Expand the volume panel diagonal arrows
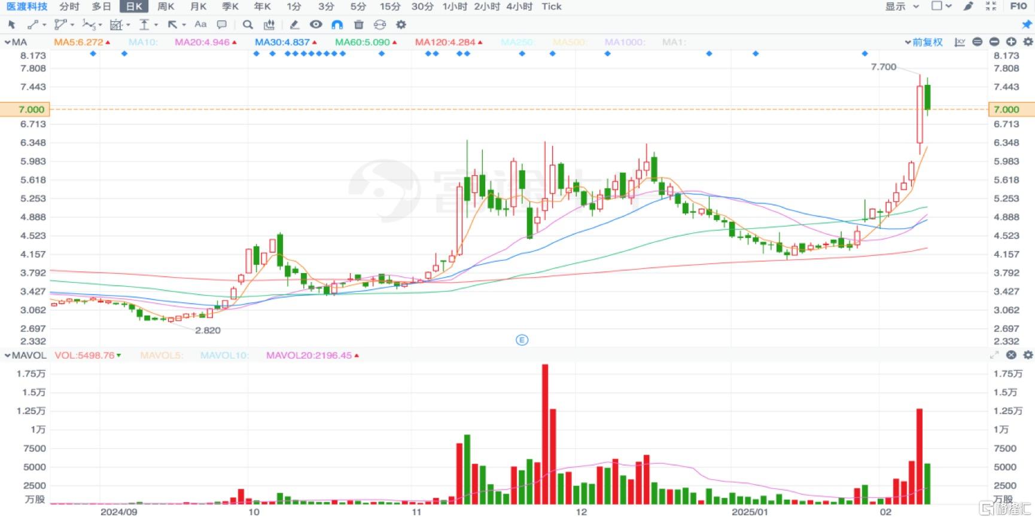The image size is (1035, 520). pos(994,355)
